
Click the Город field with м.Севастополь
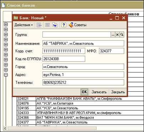coord(83,67)
